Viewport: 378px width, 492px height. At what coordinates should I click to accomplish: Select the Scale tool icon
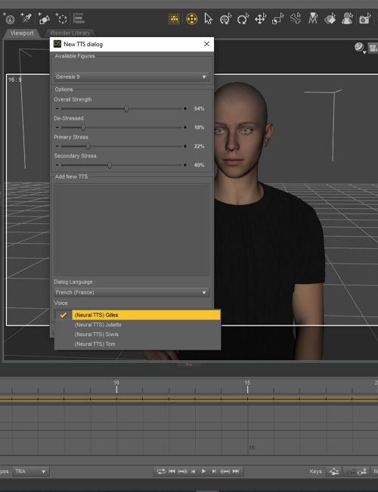pos(277,19)
